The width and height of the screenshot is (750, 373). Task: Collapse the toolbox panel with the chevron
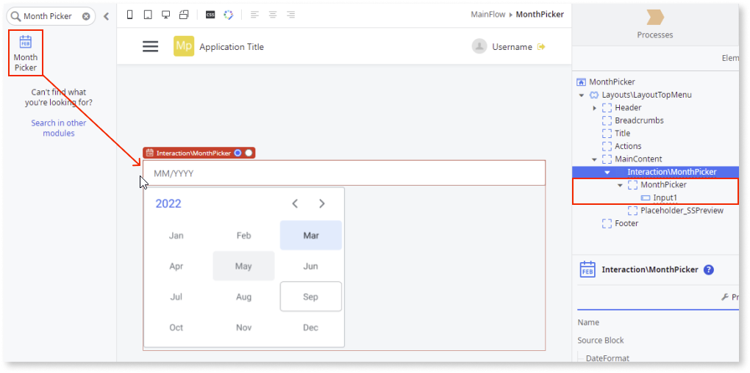(x=106, y=16)
